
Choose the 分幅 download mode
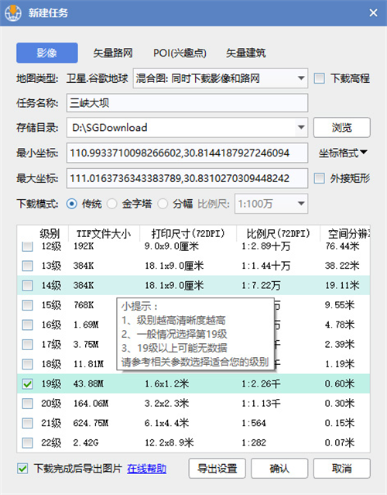tap(163, 204)
